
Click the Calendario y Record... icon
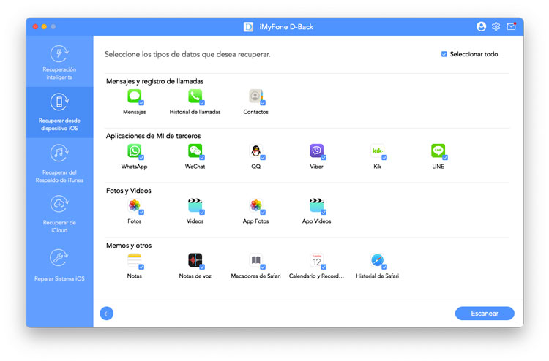coord(316,260)
